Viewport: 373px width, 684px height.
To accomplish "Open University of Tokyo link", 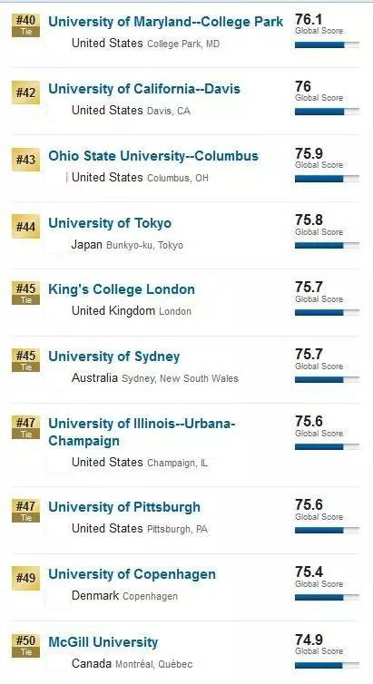I will [x=110, y=223].
